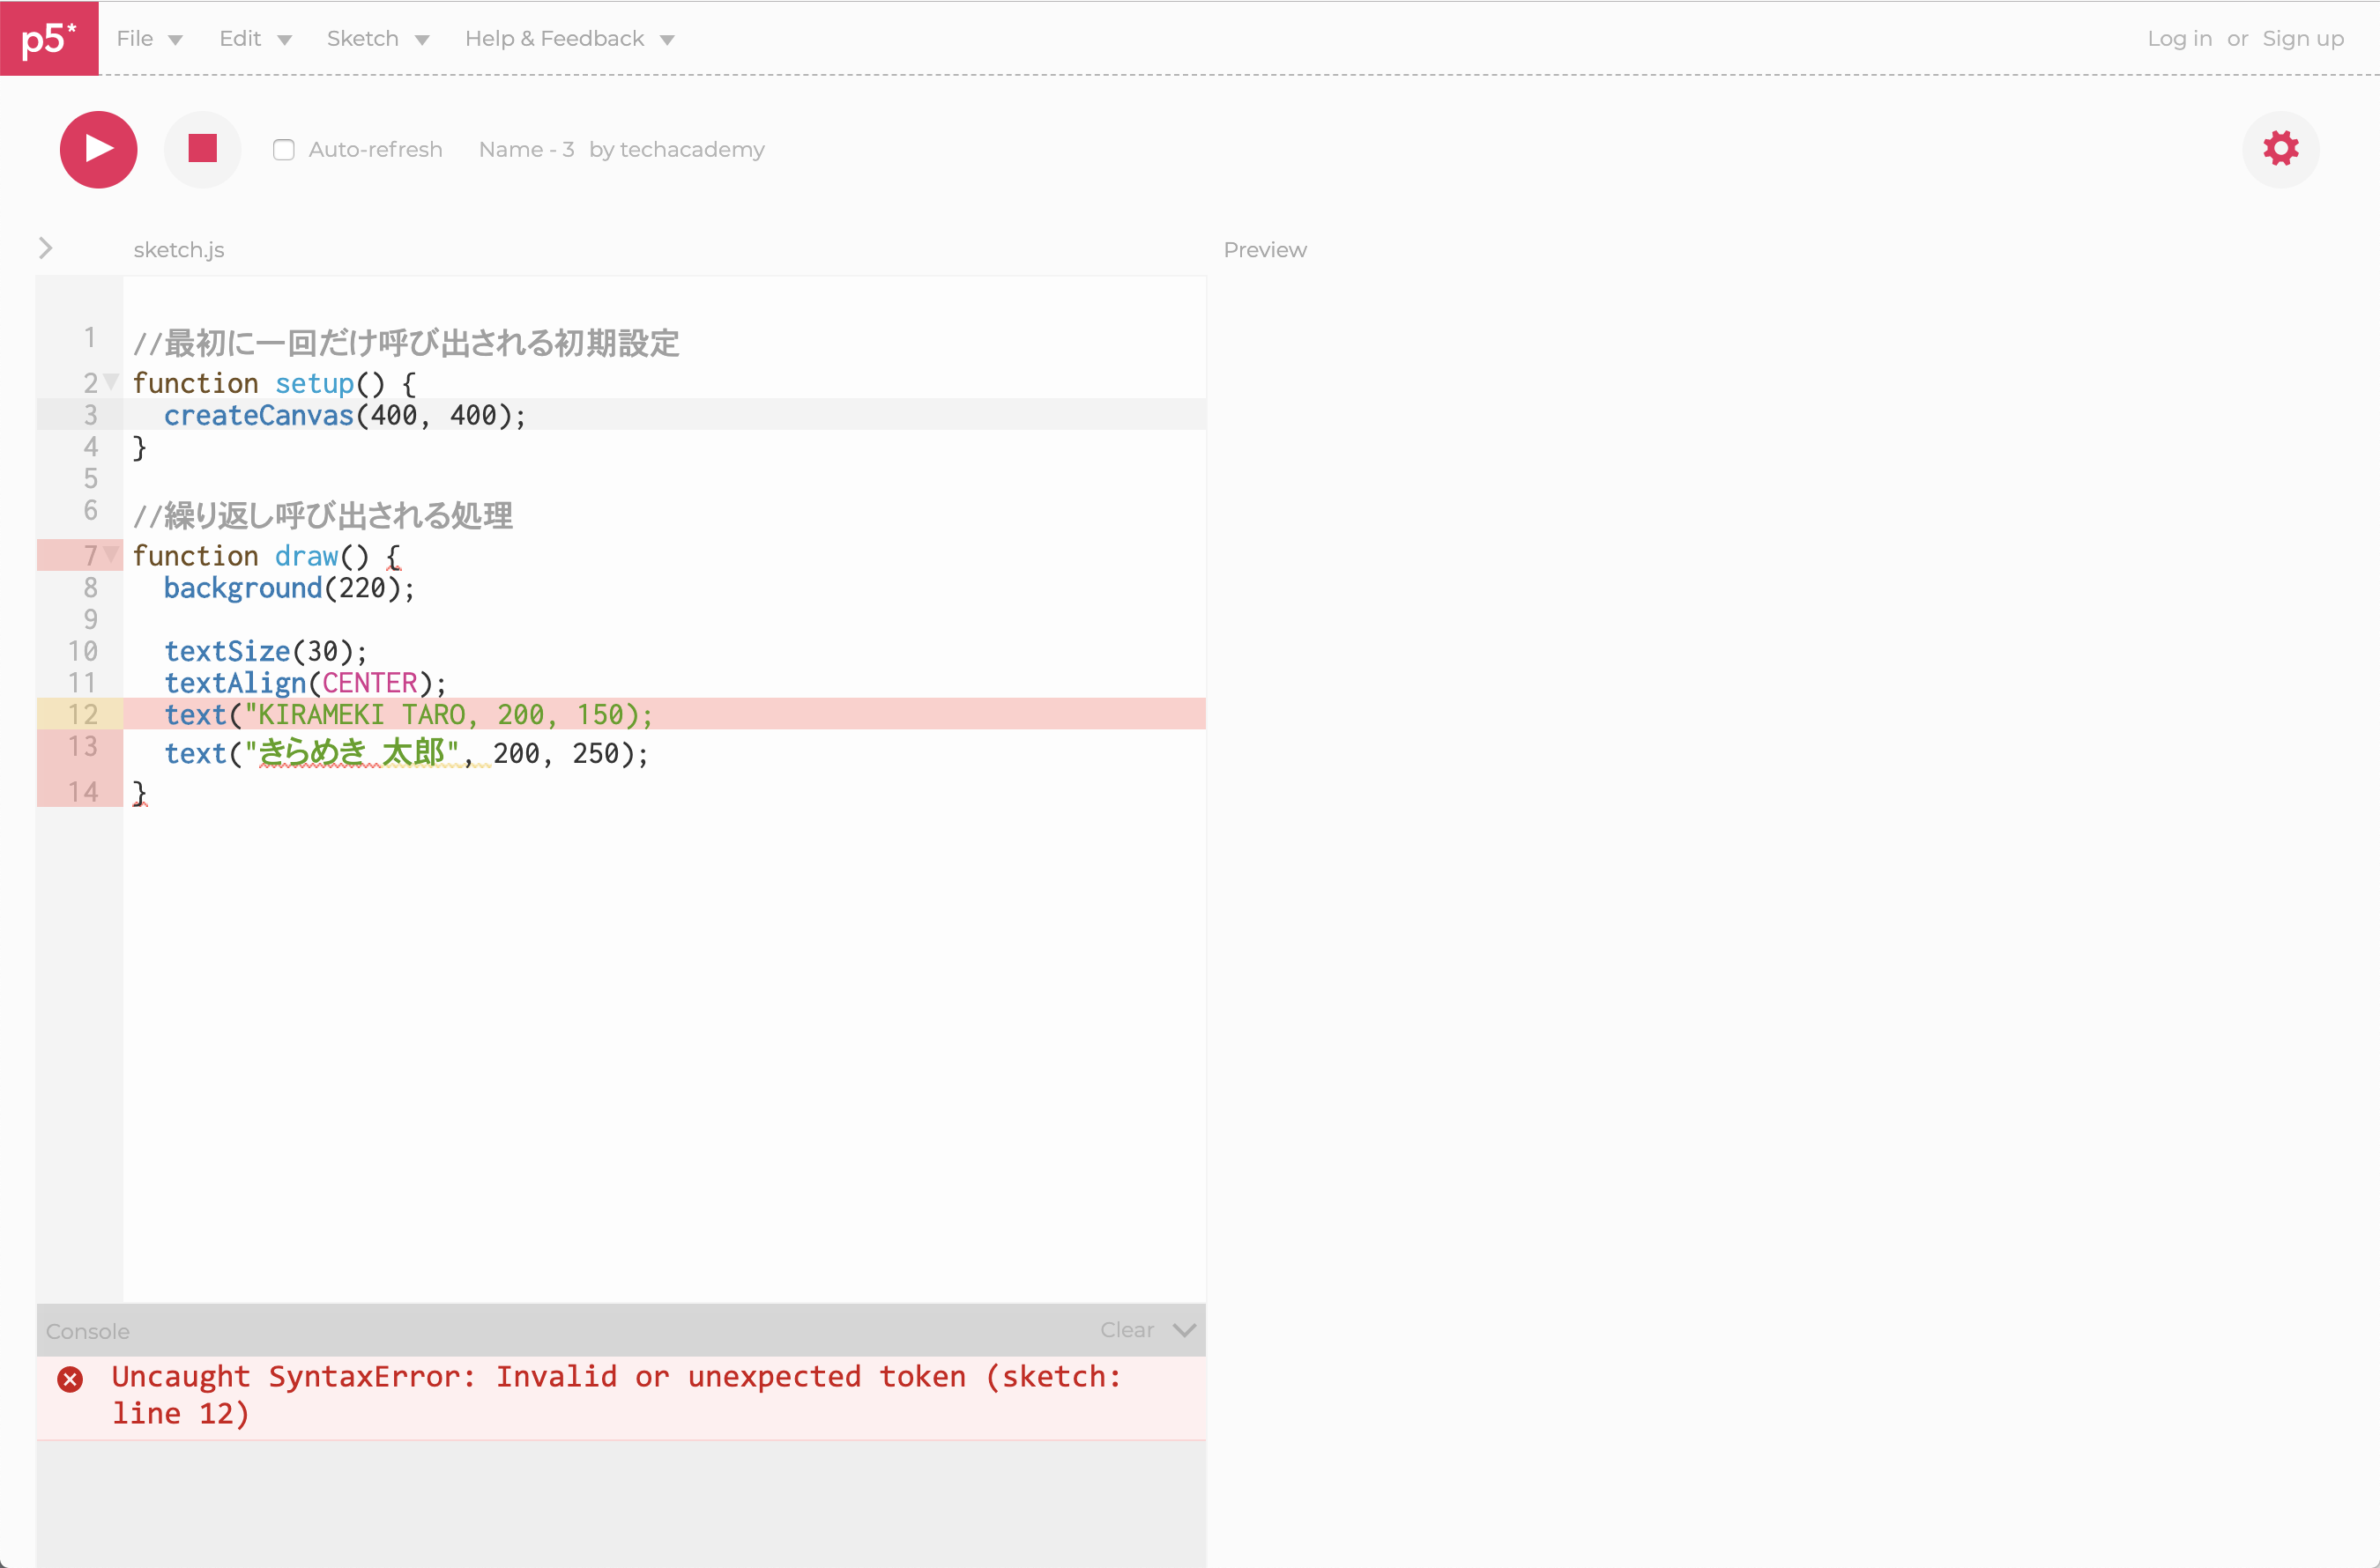Screen dimensions: 2380x1568
Task: Clear the console output
Action: [x=1127, y=1330]
